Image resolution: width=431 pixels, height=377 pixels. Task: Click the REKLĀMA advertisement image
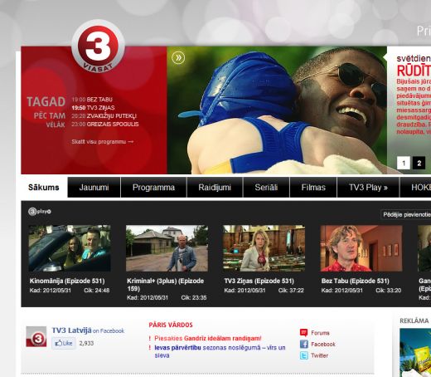point(415,353)
